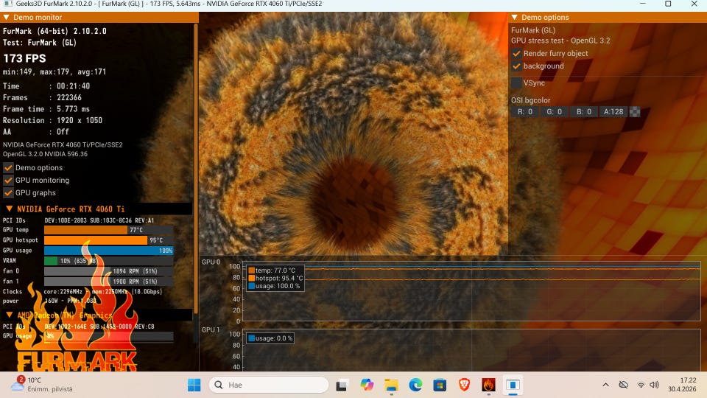Image resolution: width=707 pixels, height=398 pixels.
Task: Disable the background checkbox
Action: [x=516, y=66]
